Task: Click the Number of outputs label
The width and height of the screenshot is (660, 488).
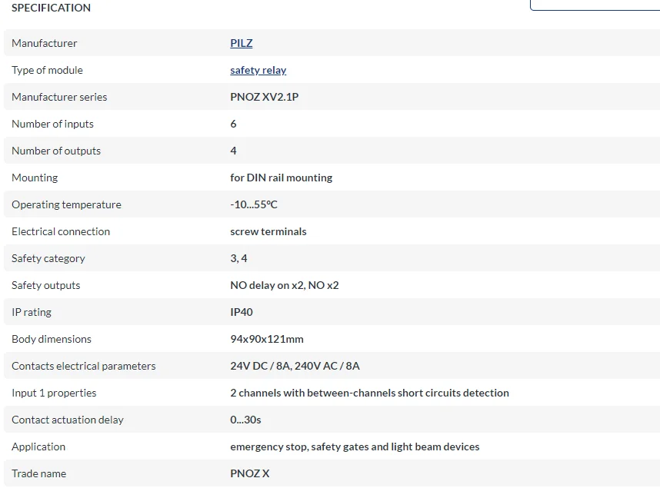Action: click(56, 151)
